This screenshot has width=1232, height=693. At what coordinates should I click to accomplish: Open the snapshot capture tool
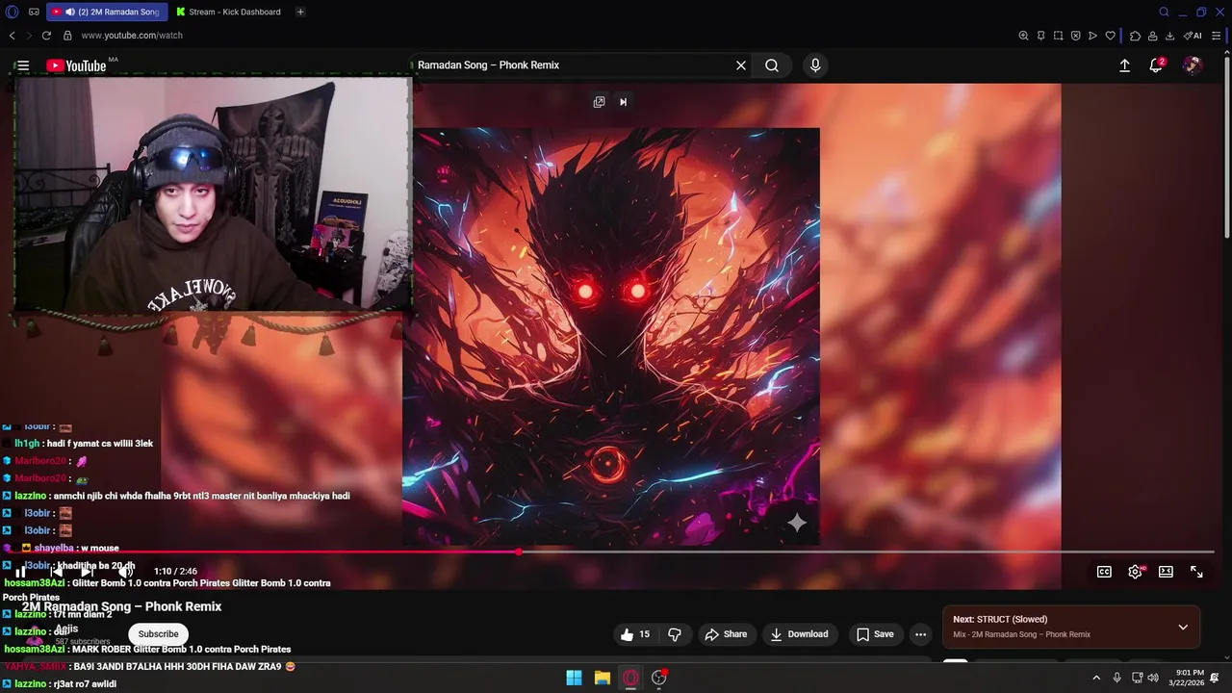click(1058, 36)
